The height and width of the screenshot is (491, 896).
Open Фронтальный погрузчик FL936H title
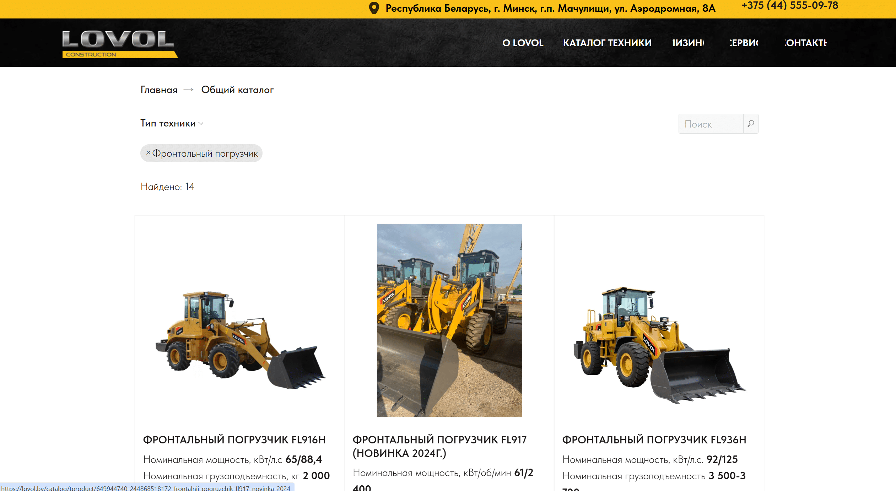click(654, 439)
